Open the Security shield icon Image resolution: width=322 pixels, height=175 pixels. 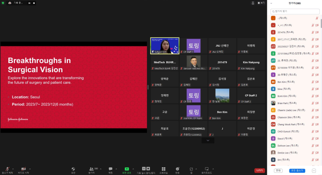73,169
